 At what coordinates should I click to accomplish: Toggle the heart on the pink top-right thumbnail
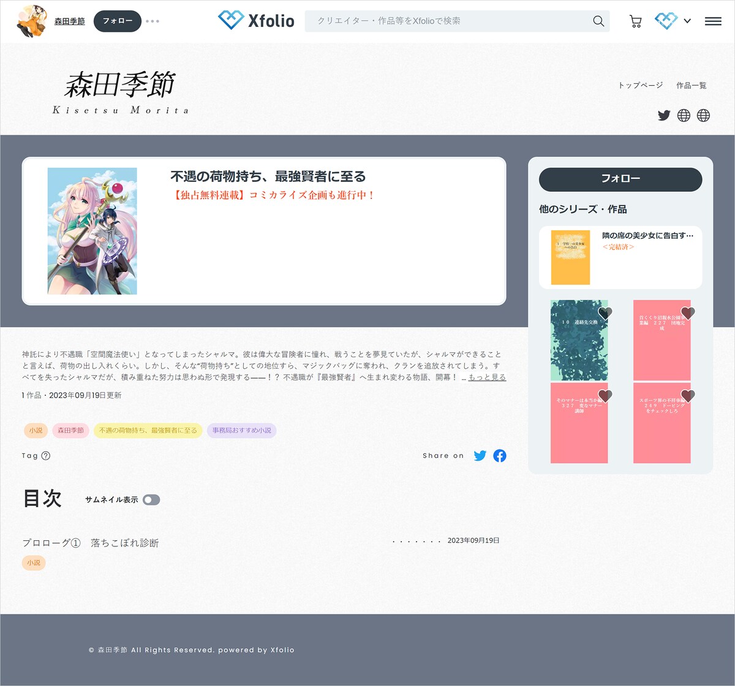click(688, 313)
